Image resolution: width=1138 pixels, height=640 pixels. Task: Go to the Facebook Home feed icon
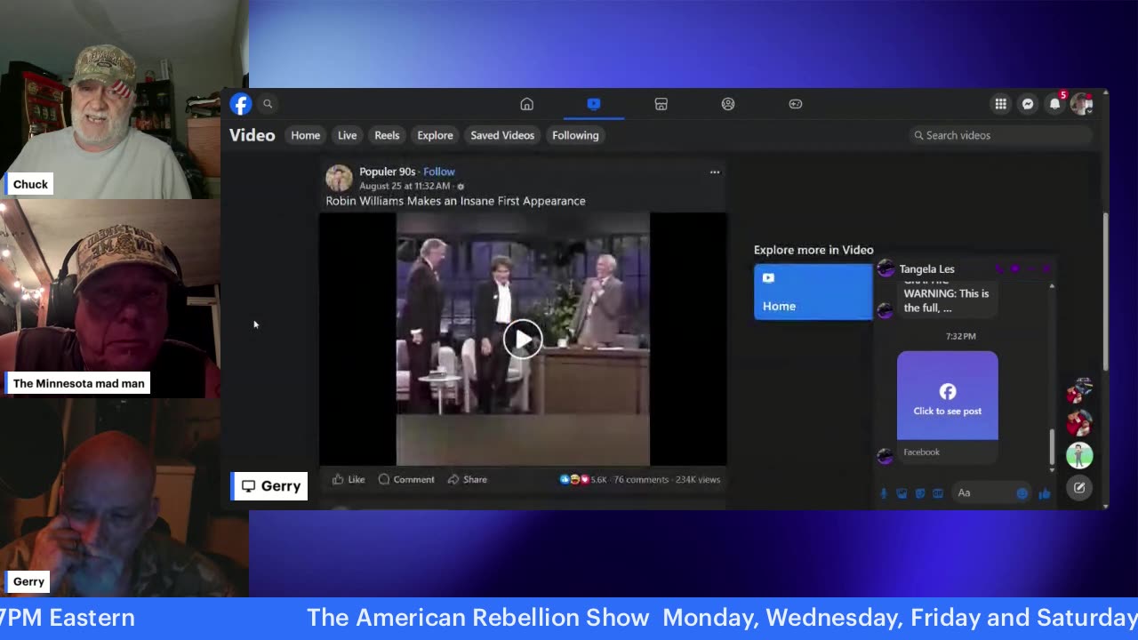[x=526, y=104]
